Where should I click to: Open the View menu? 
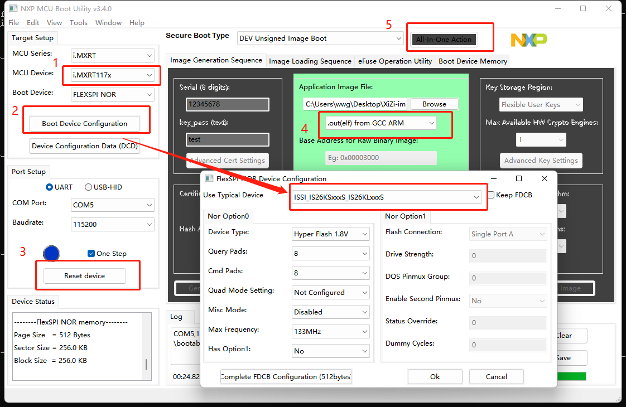[54, 23]
